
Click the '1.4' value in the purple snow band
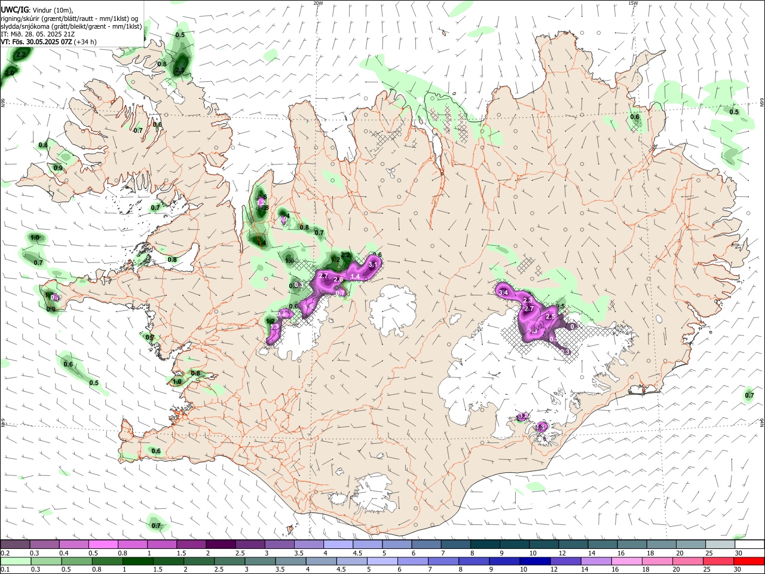355,276
